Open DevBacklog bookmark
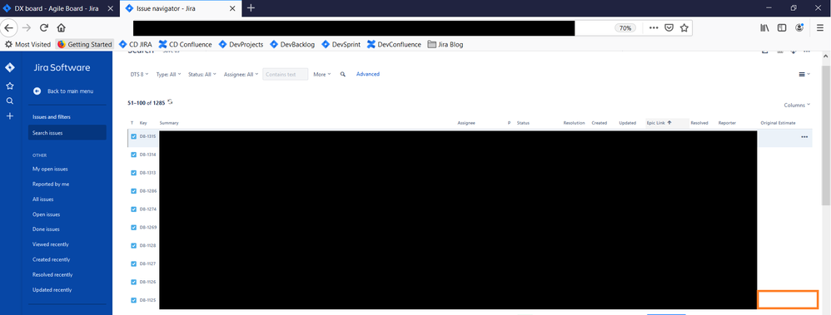 [x=292, y=45]
